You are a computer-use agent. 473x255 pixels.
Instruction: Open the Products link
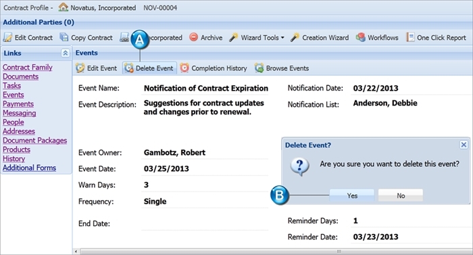[17, 149]
